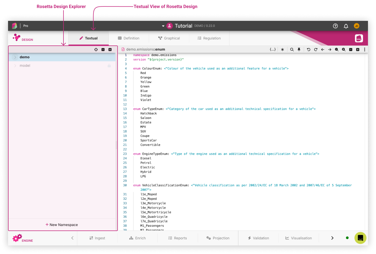
Task: Click line containing enum ColourEnum
Action: click(211, 69)
